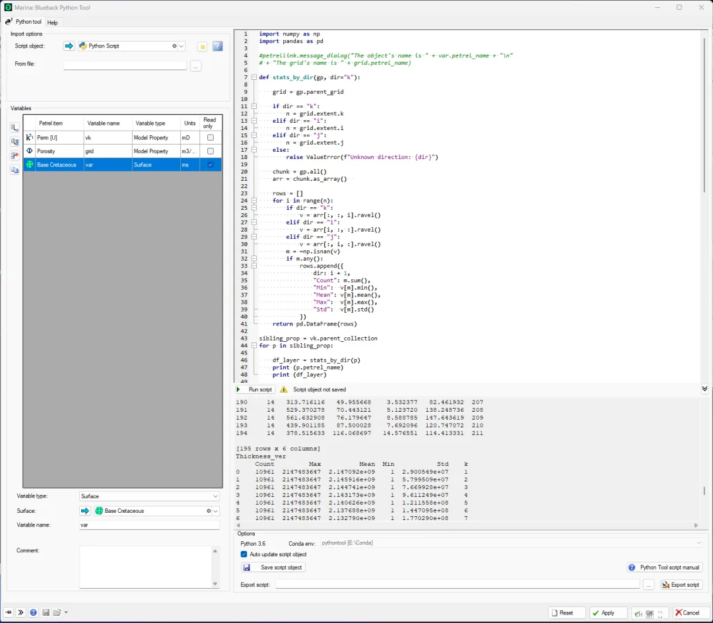The image size is (713, 623).
Task: Toggle Read only for the Perm [U] row
Action: tap(210, 137)
